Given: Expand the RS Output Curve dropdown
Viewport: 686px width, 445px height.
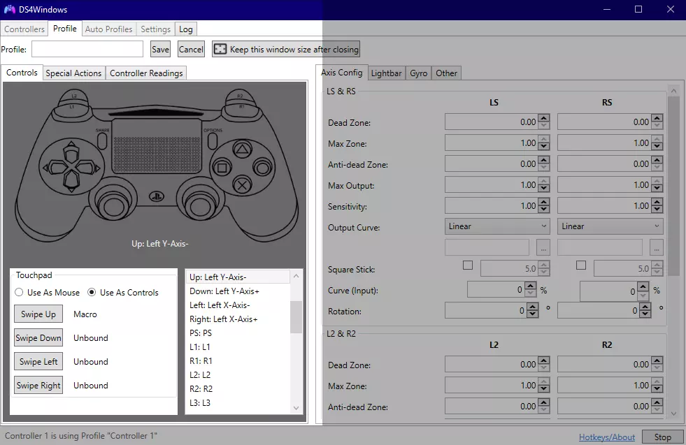Looking at the screenshot, I should (610, 226).
